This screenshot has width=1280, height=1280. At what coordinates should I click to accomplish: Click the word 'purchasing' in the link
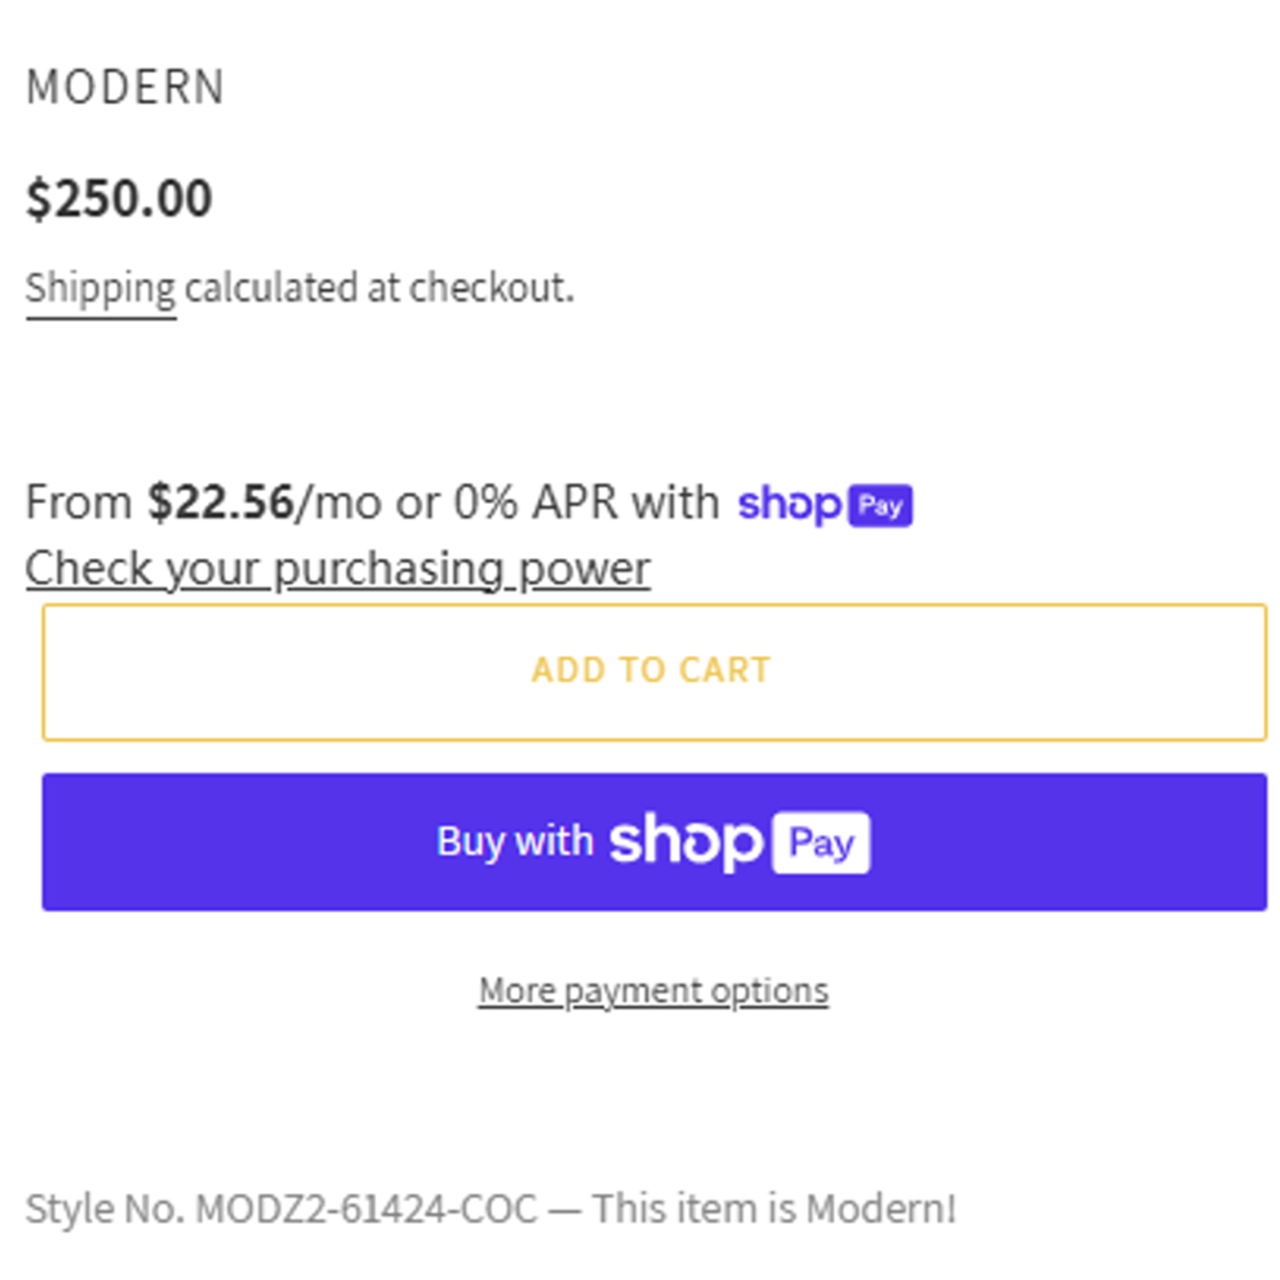pos(389,569)
